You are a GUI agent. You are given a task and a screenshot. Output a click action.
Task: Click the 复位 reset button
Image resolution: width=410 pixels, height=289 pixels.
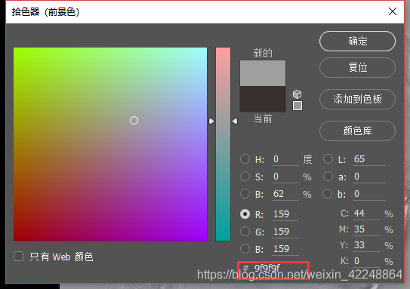(x=357, y=68)
